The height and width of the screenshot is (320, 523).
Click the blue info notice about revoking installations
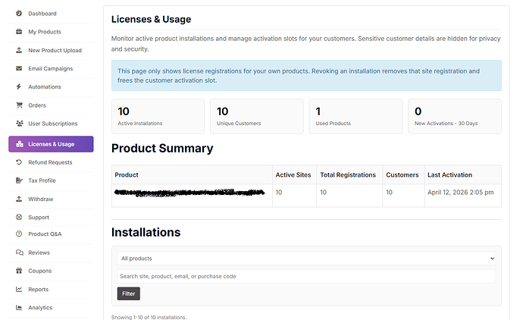pos(306,75)
